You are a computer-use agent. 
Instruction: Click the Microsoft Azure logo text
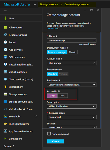(x=17, y=5)
